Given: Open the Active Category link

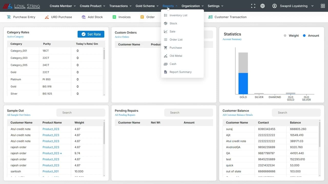Looking at the screenshot, I should (x=16, y=37).
